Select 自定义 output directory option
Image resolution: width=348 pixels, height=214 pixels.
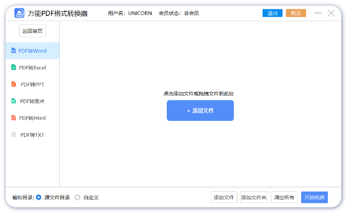tap(78, 197)
